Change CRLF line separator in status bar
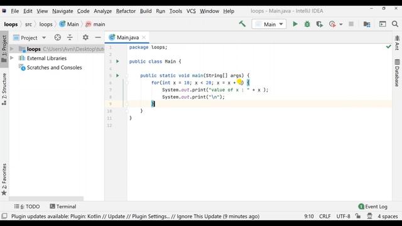 pyautogui.click(x=325, y=216)
